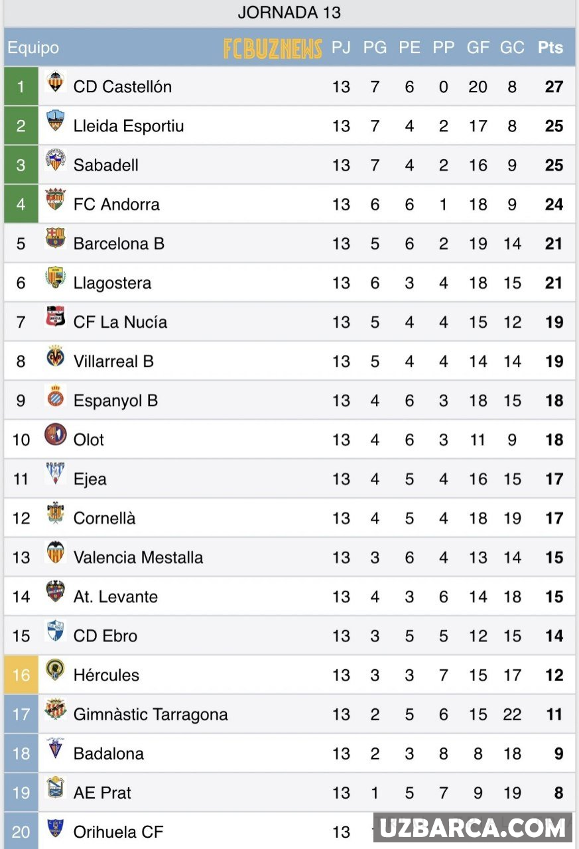Open Gimnàstic Tarragona team page
This screenshot has width=579, height=849.
point(151,714)
